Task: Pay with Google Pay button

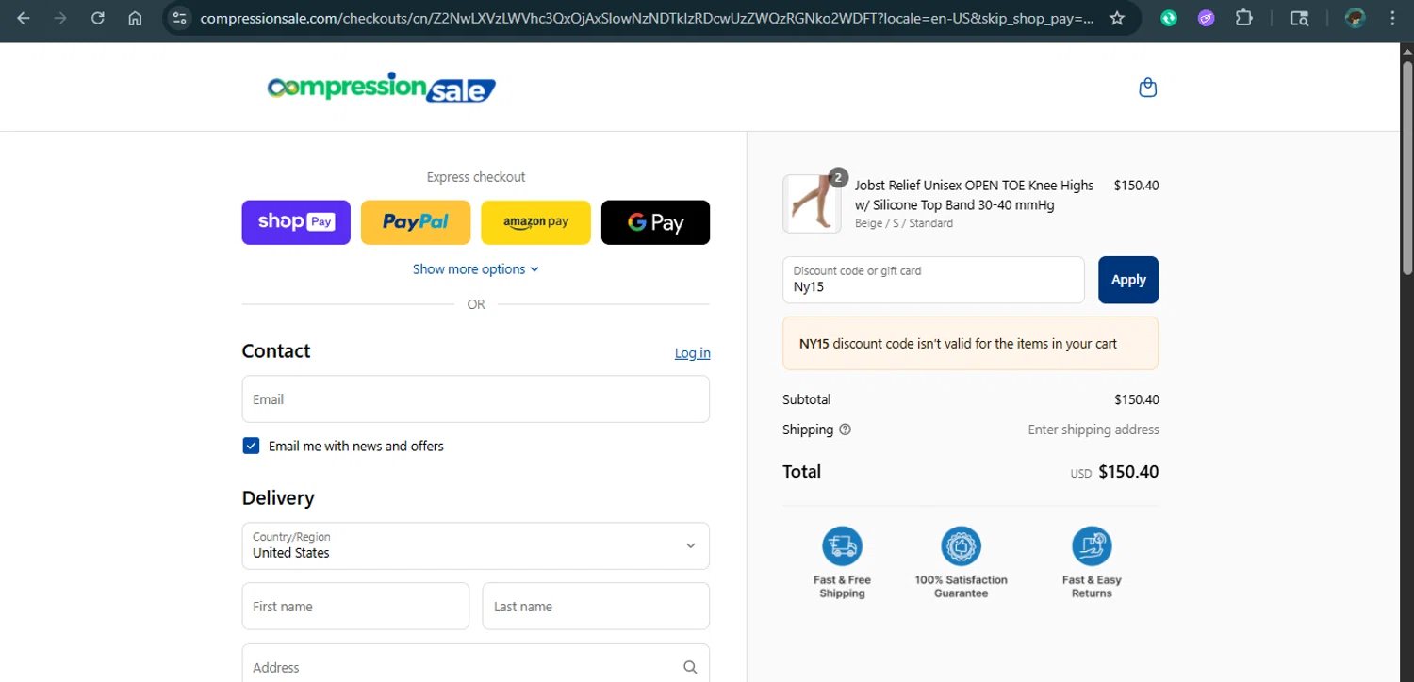Action: click(655, 222)
